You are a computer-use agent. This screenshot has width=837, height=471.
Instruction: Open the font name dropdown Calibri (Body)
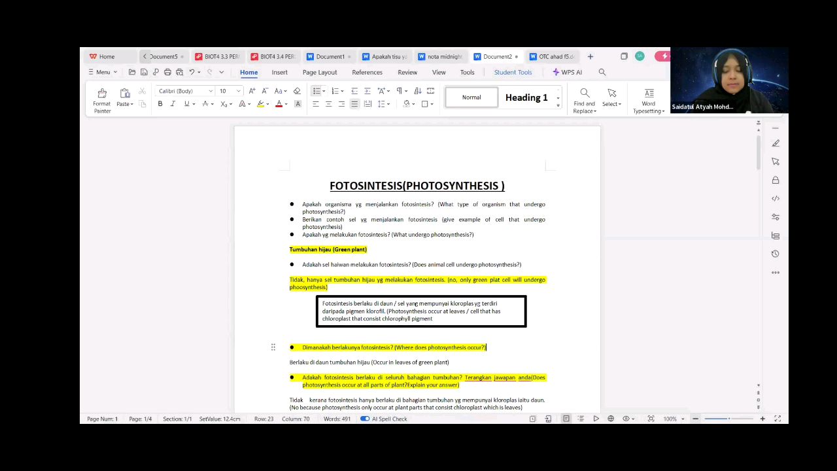pyautogui.click(x=211, y=91)
